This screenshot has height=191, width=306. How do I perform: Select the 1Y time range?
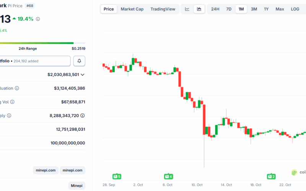coord(266,9)
